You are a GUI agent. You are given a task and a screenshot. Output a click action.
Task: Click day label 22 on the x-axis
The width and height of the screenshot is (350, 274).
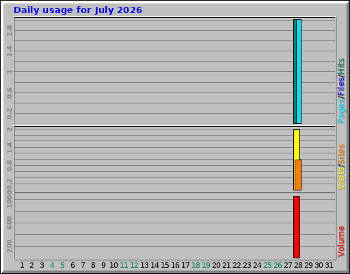[x=237, y=265]
